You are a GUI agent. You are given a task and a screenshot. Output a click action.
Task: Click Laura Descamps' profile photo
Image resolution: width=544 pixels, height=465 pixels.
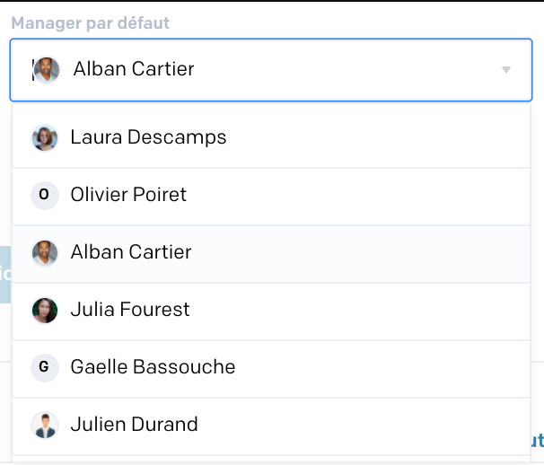(x=45, y=138)
